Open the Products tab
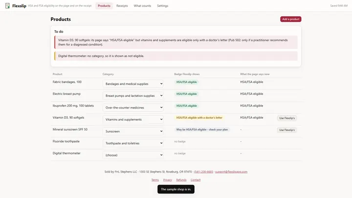This screenshot has width=352, height=198. point(104,6)
